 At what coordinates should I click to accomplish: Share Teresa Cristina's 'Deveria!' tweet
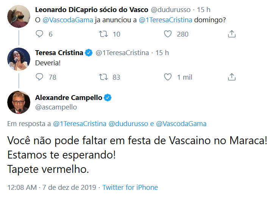click(232, 77)
